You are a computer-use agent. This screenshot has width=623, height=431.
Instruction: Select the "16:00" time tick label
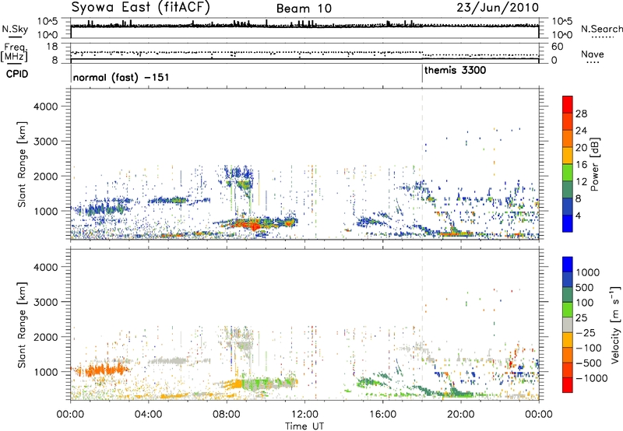(382, 415)
